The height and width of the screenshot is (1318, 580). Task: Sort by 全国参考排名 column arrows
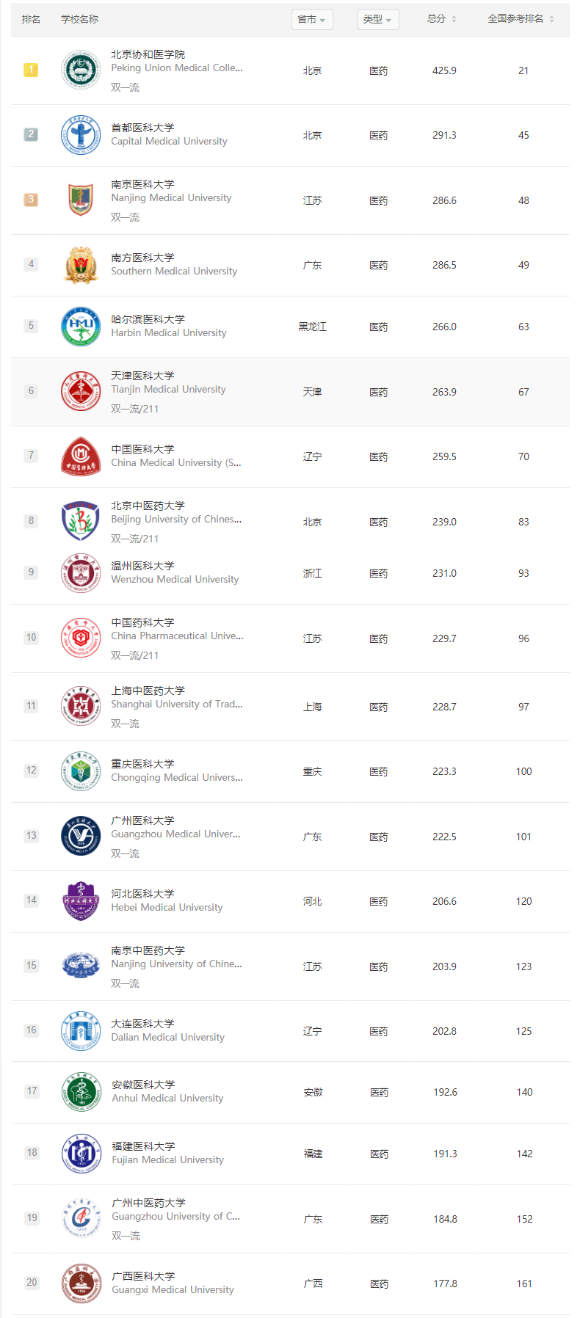521,19
